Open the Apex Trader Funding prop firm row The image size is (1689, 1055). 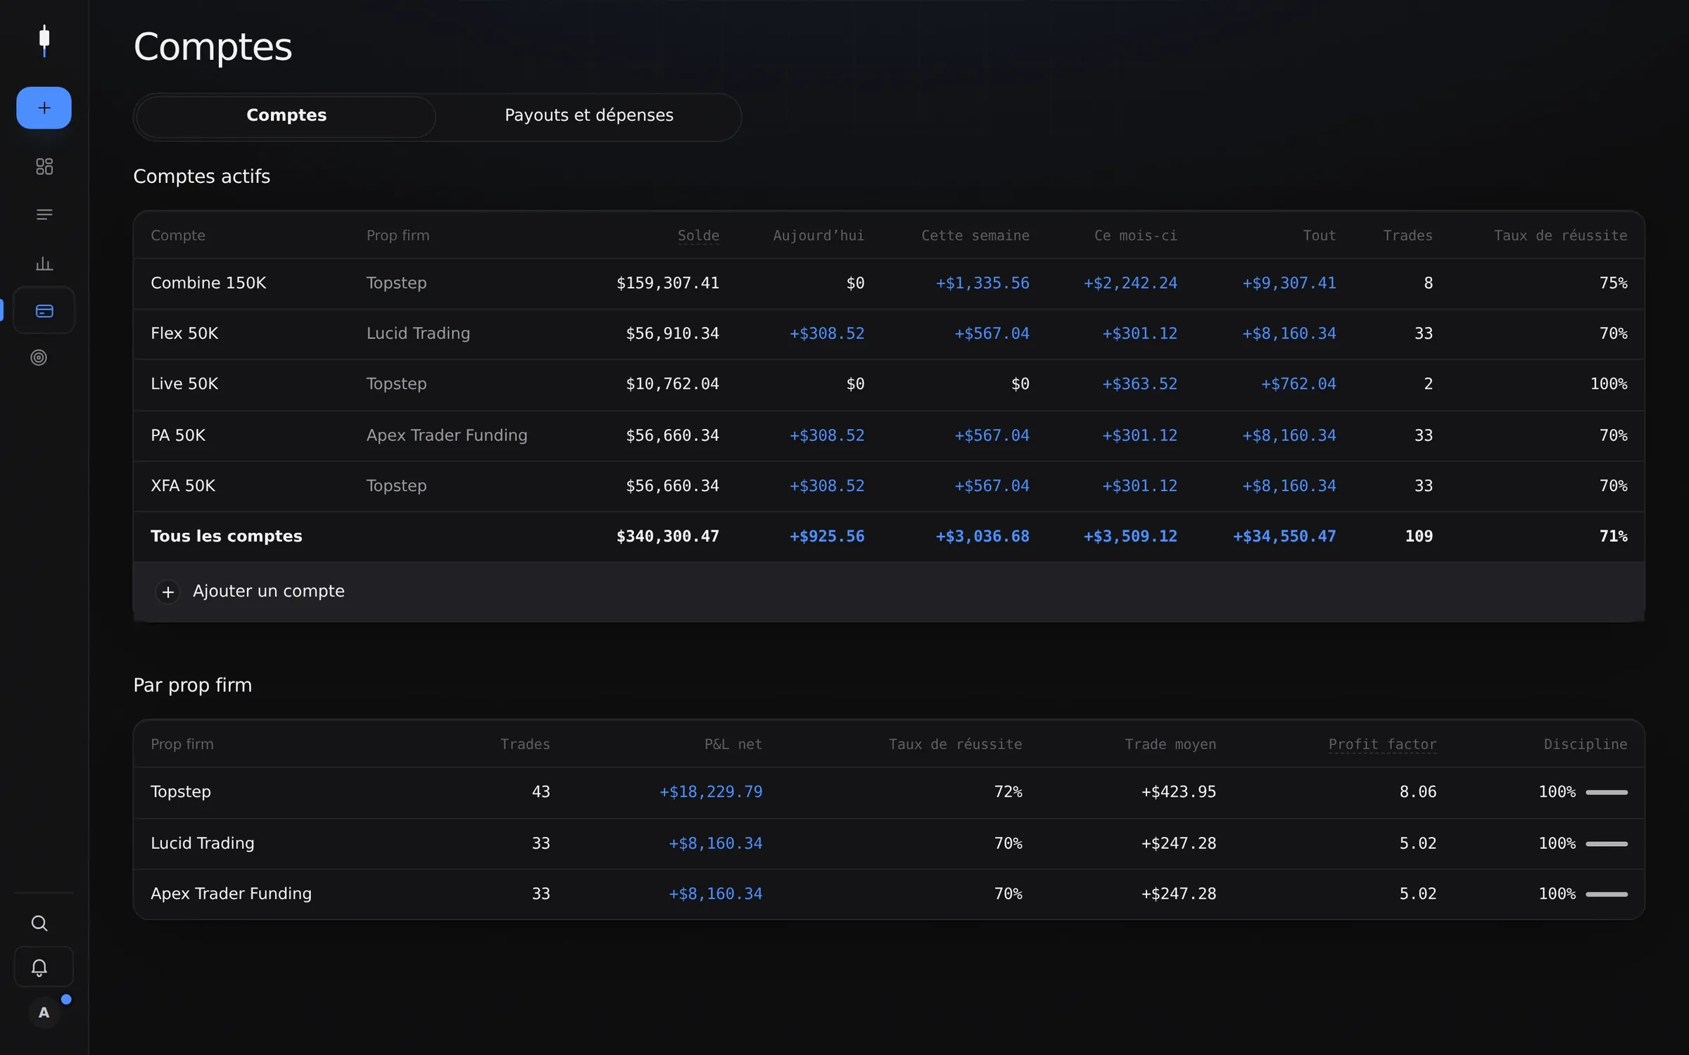coord(889,894)
